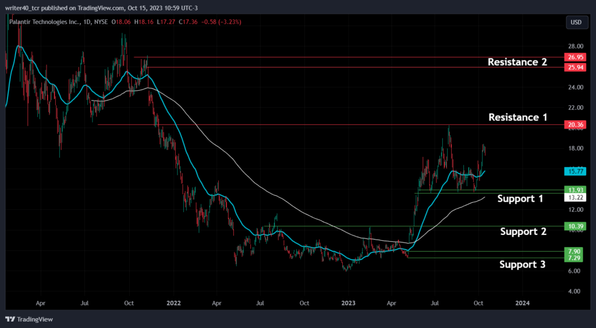This screenshot has height=328, width=596.
Task: Click the TradingView logo
Action: (29, 319)
